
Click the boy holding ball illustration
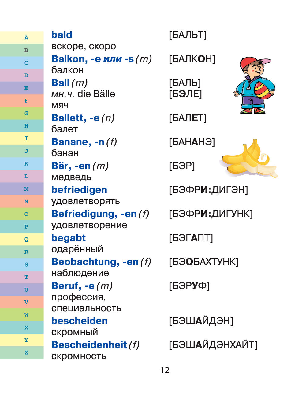coord(254,86)
